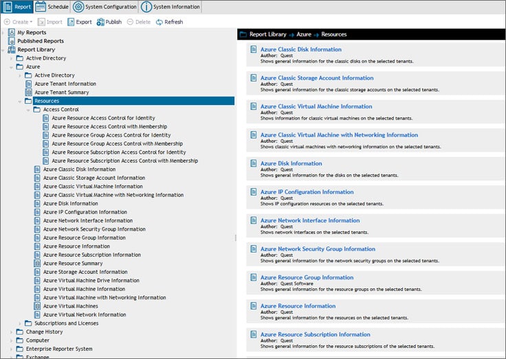Collapse the Azure folder
This screenshot has height=359, width=506.
[x=12, y=67]
